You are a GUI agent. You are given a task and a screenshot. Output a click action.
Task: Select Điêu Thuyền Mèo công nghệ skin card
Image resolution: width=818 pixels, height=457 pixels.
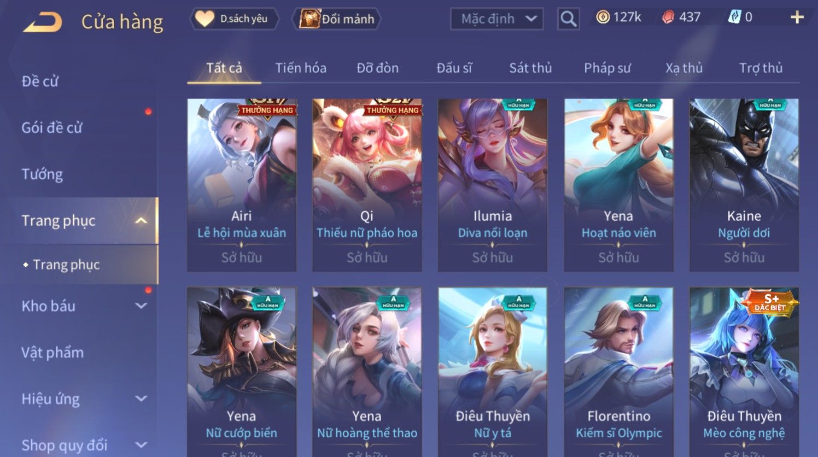click(744, 372)
